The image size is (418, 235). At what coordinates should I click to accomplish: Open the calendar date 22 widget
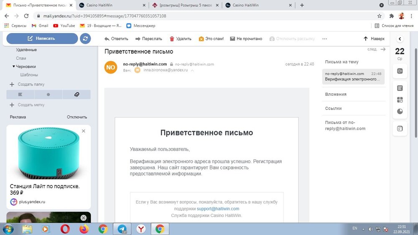click(400, 54)
